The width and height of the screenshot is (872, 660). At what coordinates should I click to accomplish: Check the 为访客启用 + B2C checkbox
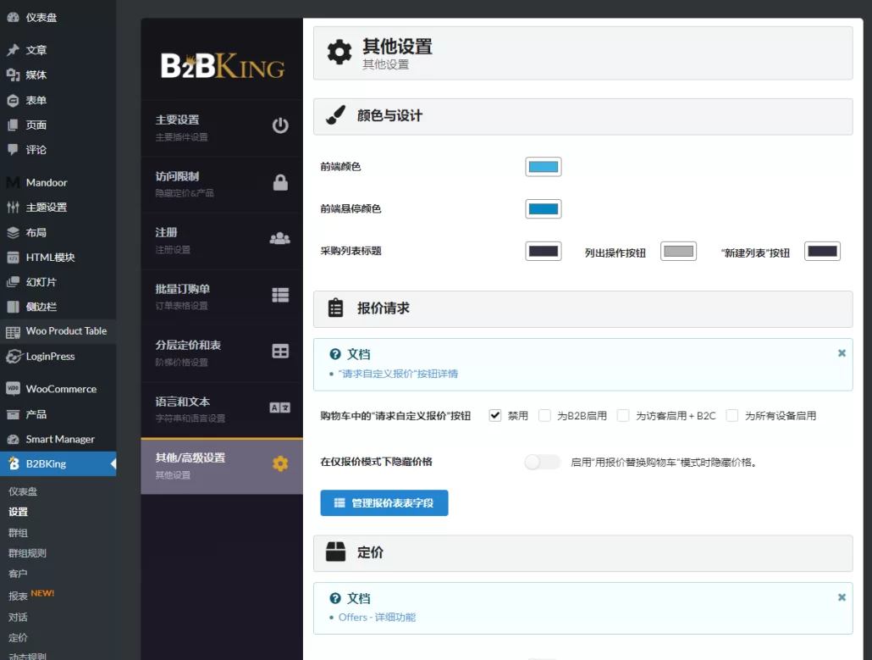click(x=623, y=415)
